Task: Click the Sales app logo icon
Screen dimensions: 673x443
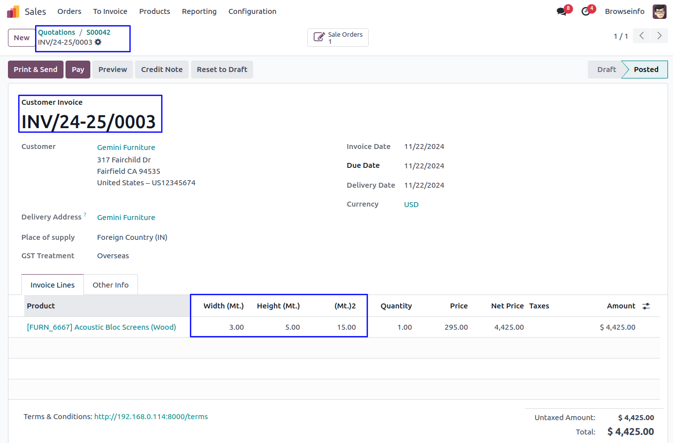Action: coord(13,11)
